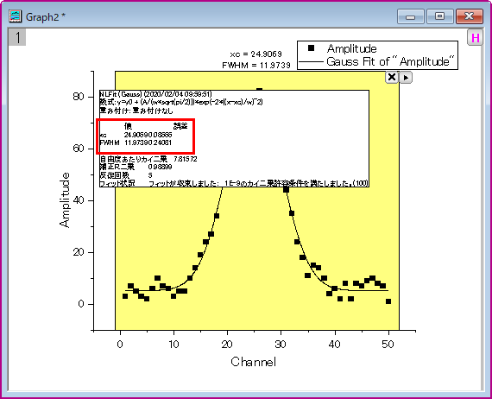Close the gadget with X button
492x399 pixels.
coord(392,77)
